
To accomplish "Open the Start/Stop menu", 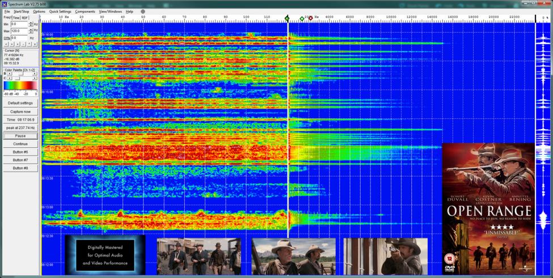I will [x=21, y=11].
